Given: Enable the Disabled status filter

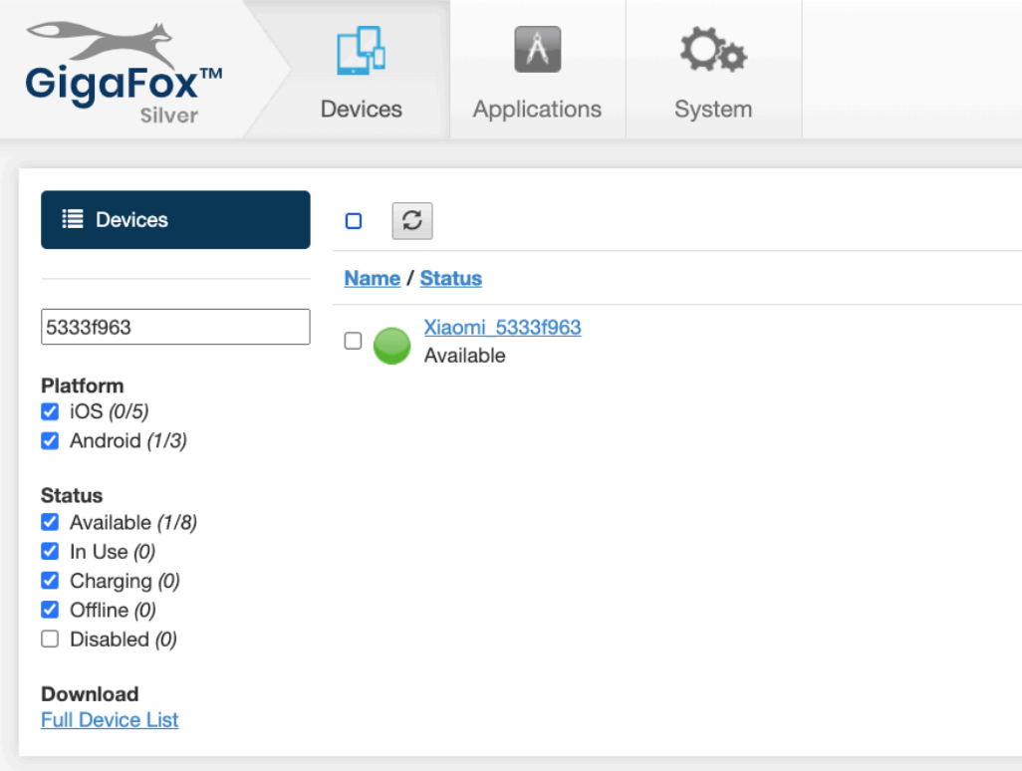Looking at the screenshot, I should tap(50, 639).
